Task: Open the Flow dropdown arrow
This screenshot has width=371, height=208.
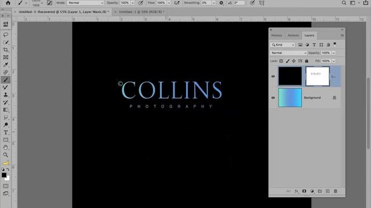Action: coord(169,3)
